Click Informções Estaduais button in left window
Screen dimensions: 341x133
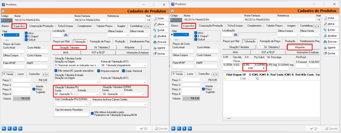click(133, 52)
